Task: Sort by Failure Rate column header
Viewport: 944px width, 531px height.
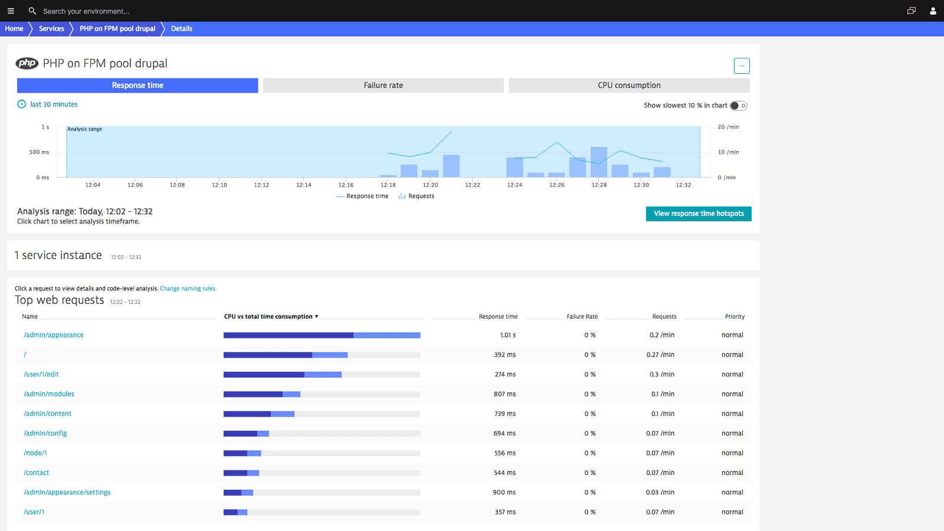Action: (x=582, y=317)
